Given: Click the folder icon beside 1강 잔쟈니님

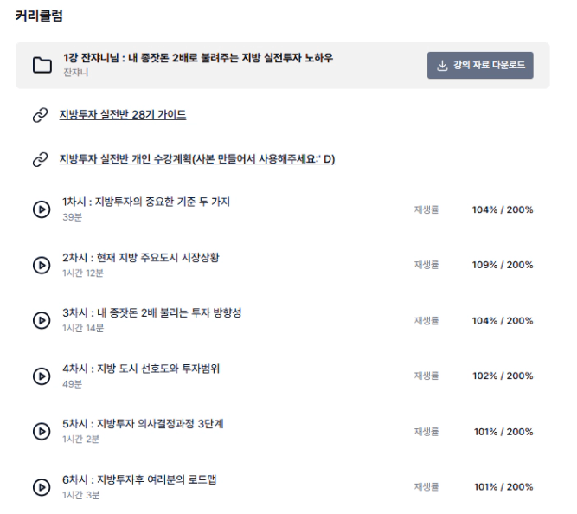Looking at the screenshot, I should (x=42, y=65).
